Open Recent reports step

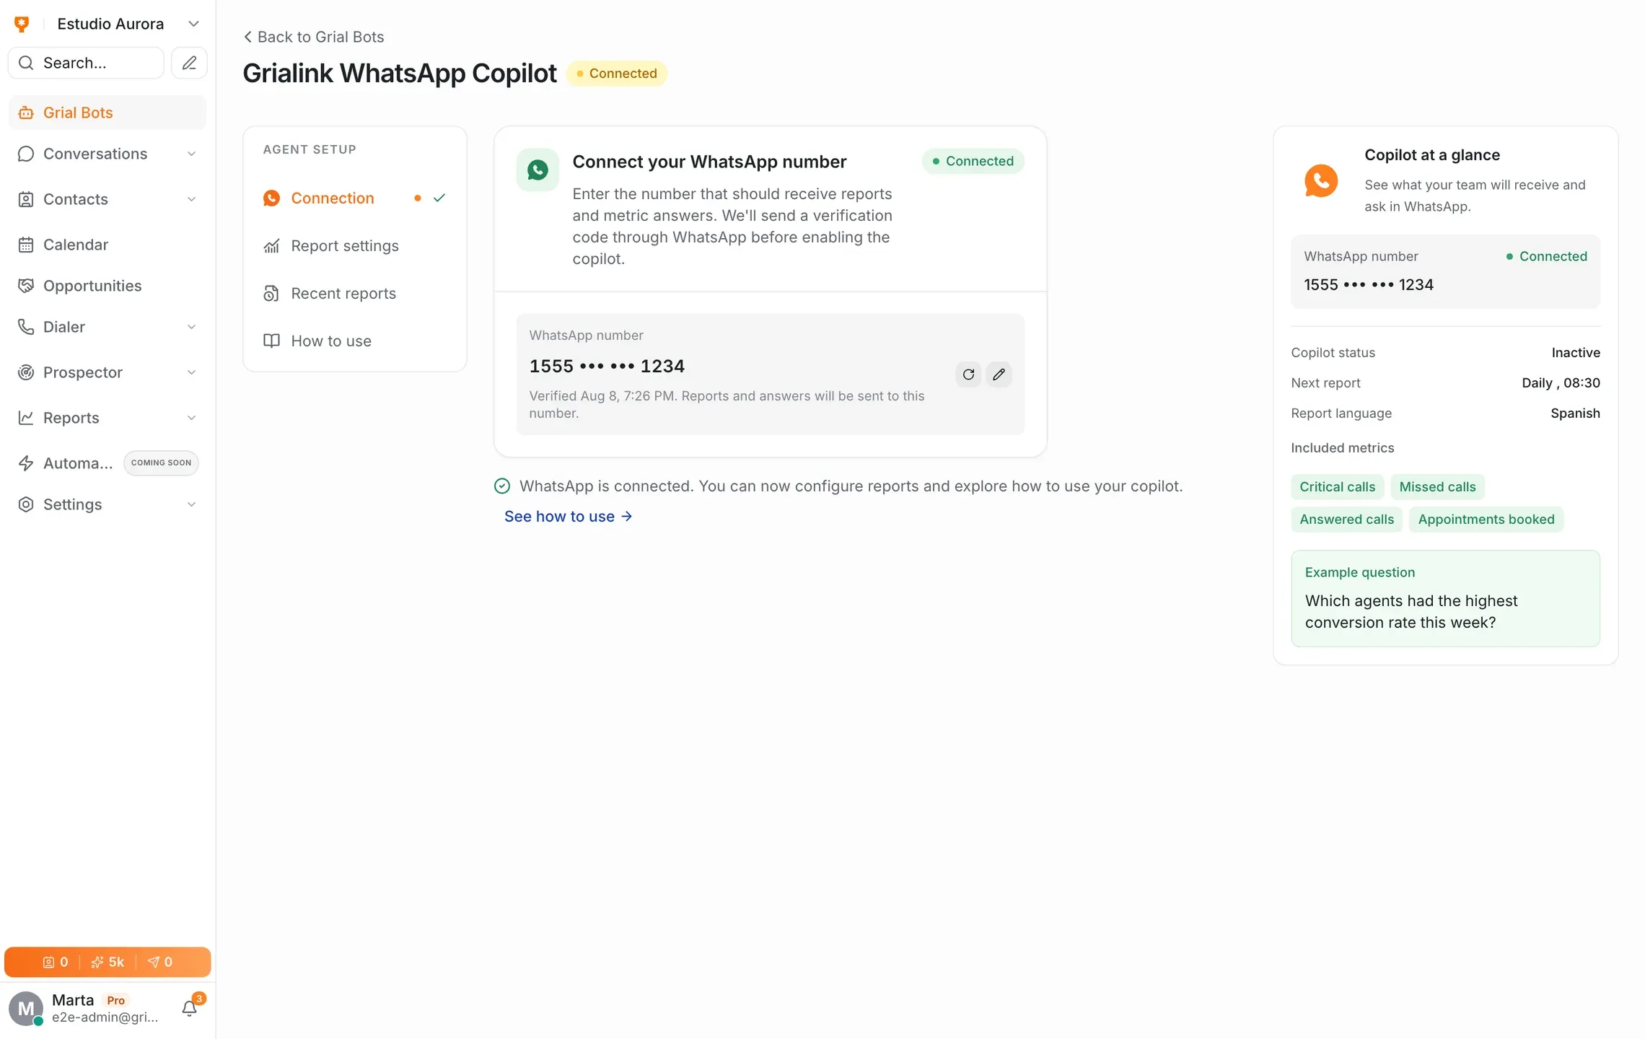355,294
